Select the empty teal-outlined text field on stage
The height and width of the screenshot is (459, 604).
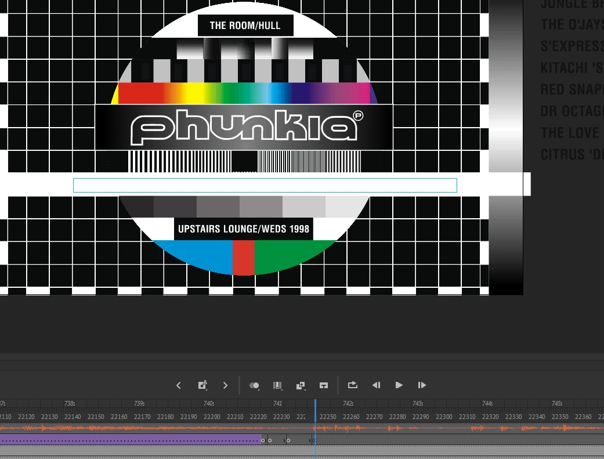265,185
